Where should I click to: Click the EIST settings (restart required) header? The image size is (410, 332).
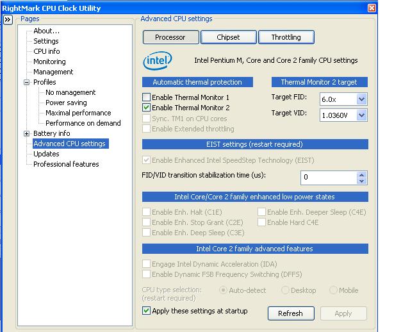[255, 144]
